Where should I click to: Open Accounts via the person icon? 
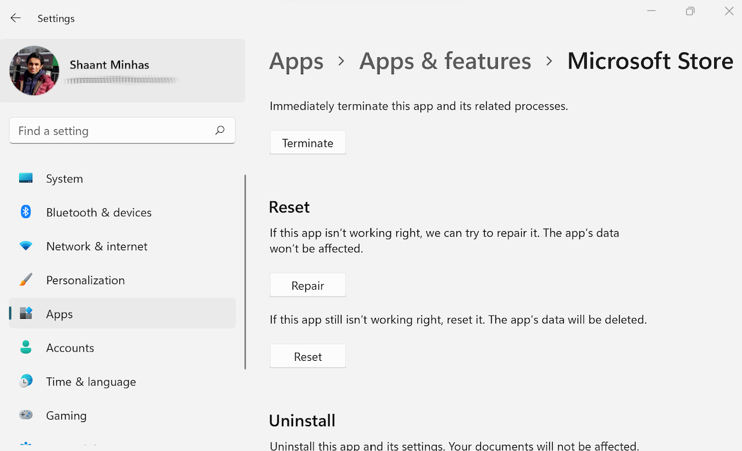(x=25, y=347)
